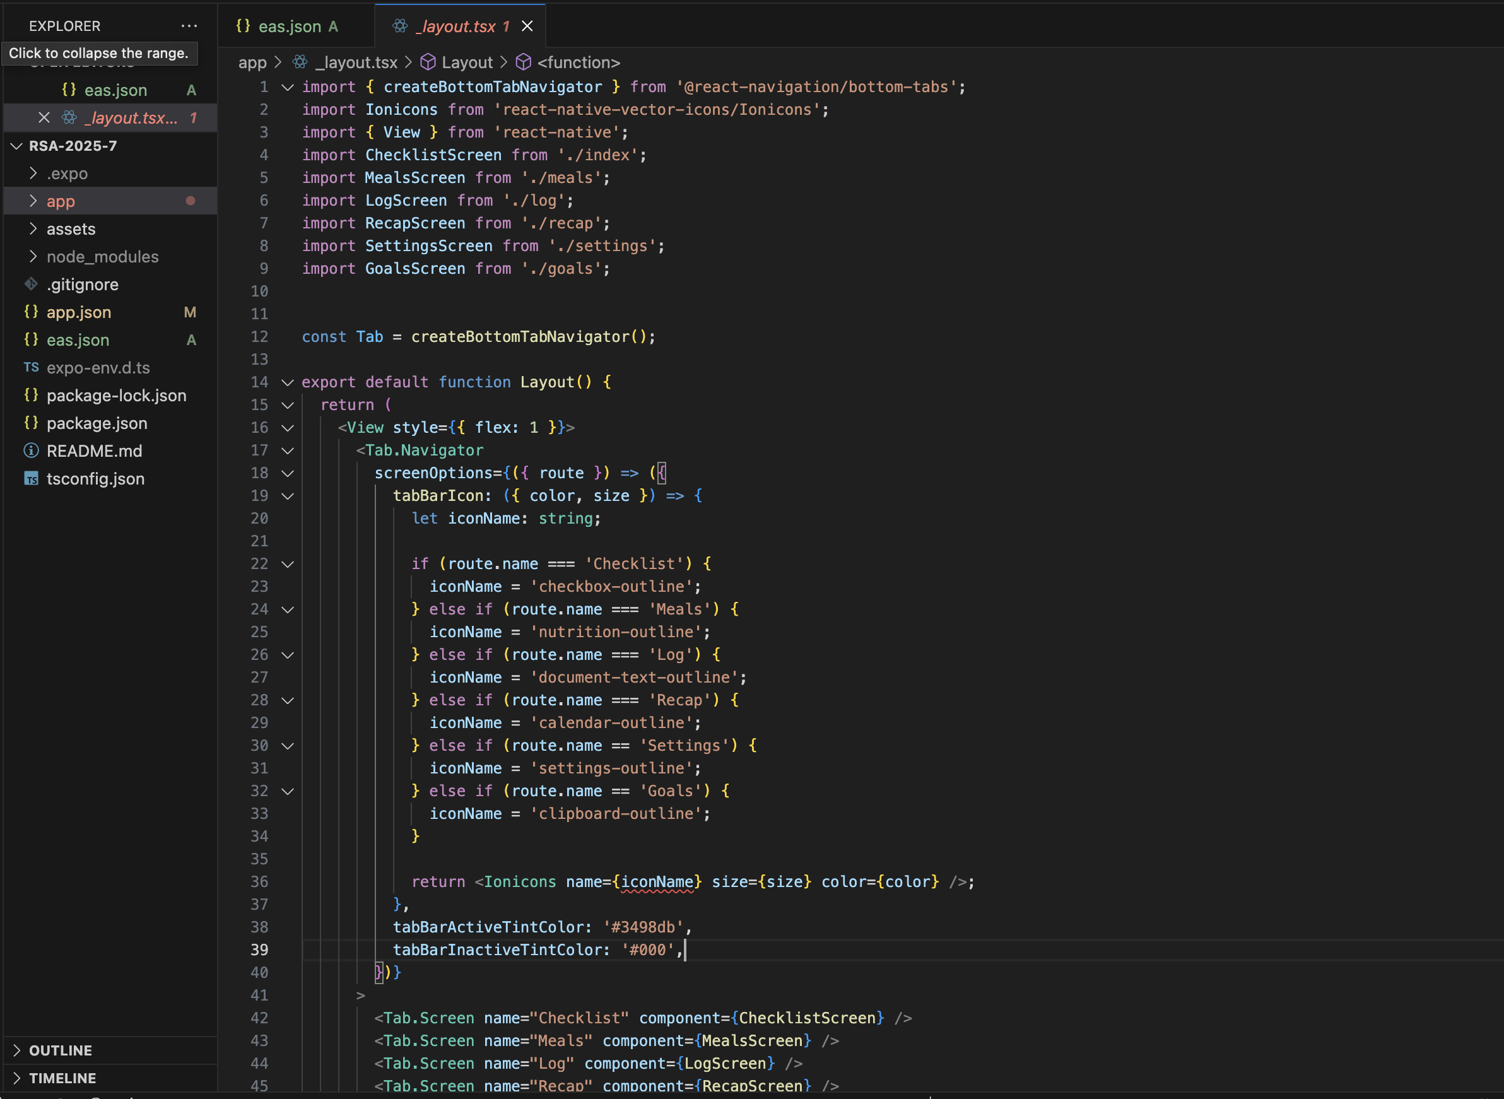
Task: Click the function symbol icon in breadcrumbs
Action: [524, 62]
